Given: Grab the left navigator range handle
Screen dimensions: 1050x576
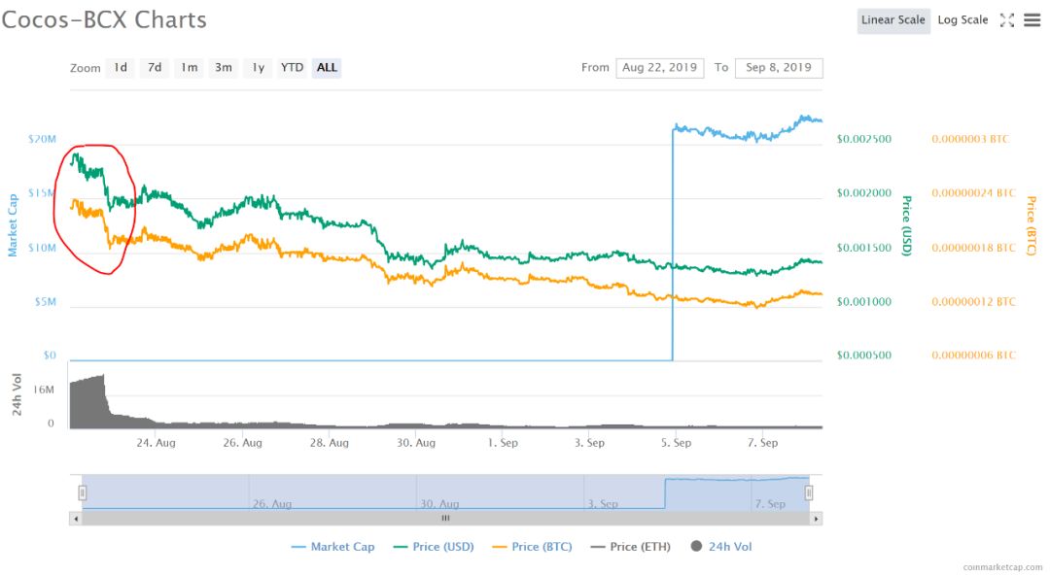Looking at the screenshot, I should click(x=83, y=493).
